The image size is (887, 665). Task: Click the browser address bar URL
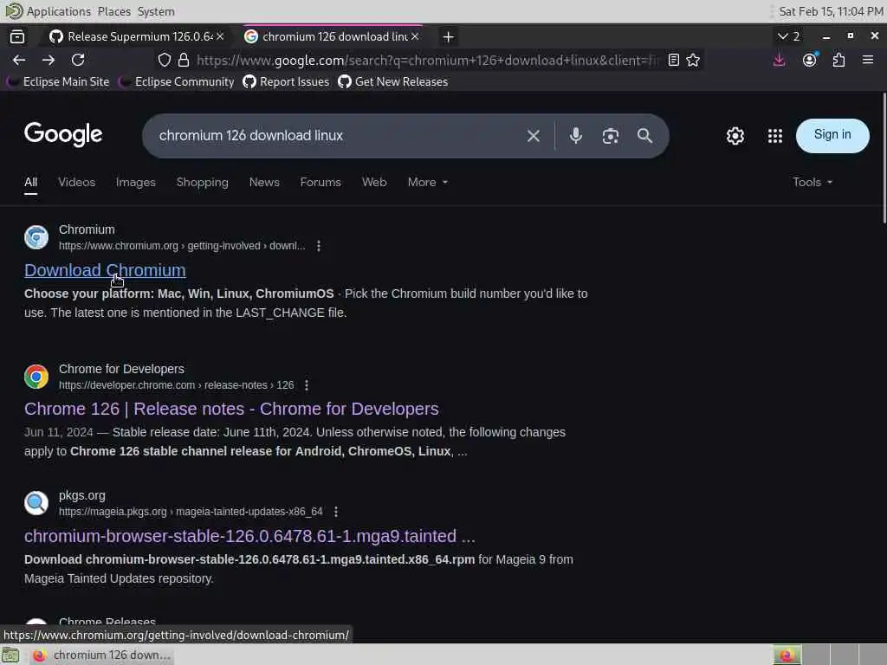(x=428, y=60)
